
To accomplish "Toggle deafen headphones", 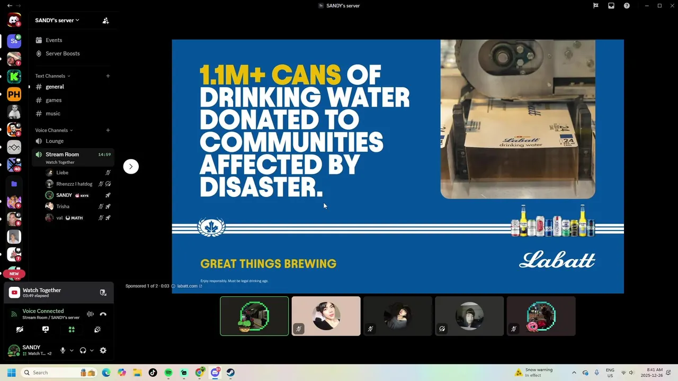I will 83,350.
